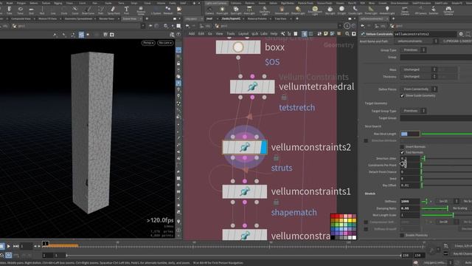Open the network editor Labs menu
This screenshot has width=472, height=266.
pyautogui.click(x=264, y=34)
